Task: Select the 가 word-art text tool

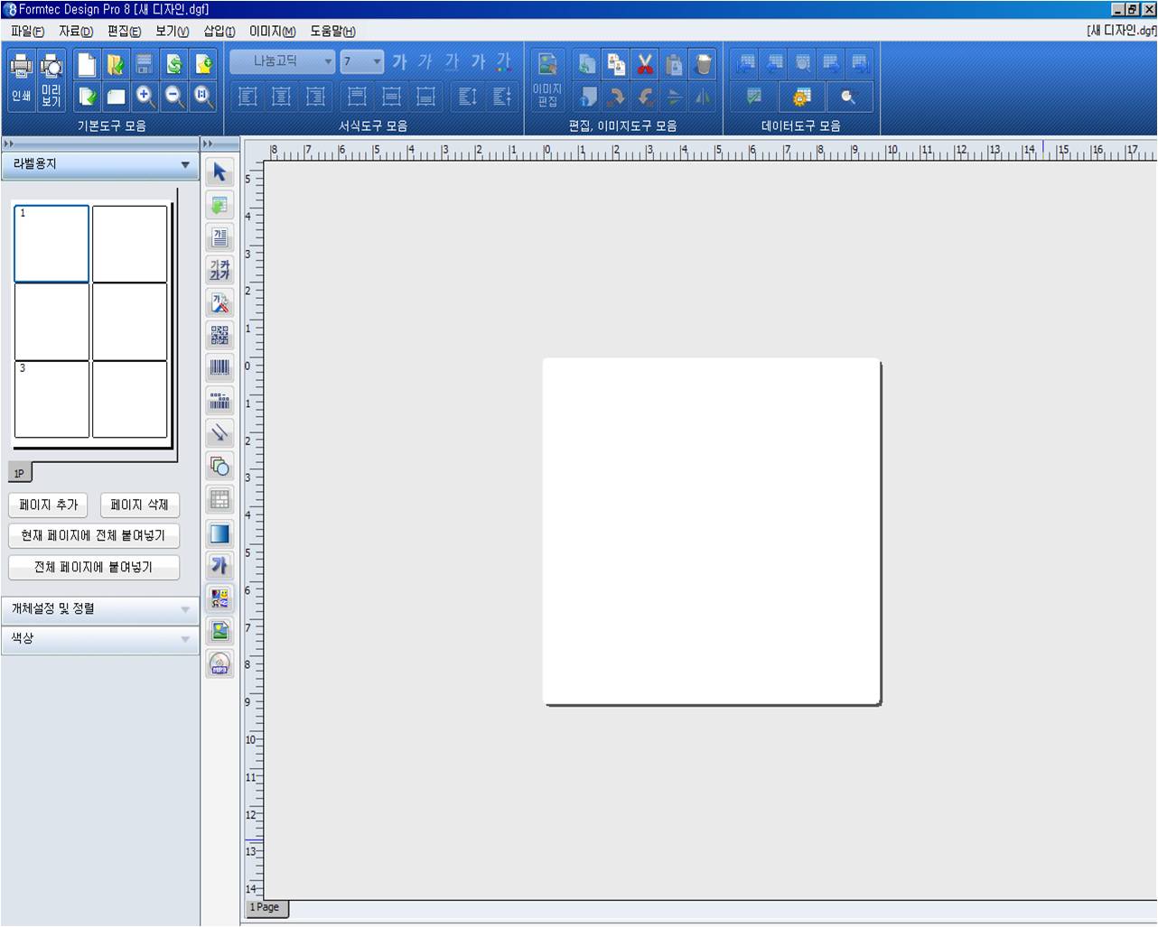Action: point(219,566)
